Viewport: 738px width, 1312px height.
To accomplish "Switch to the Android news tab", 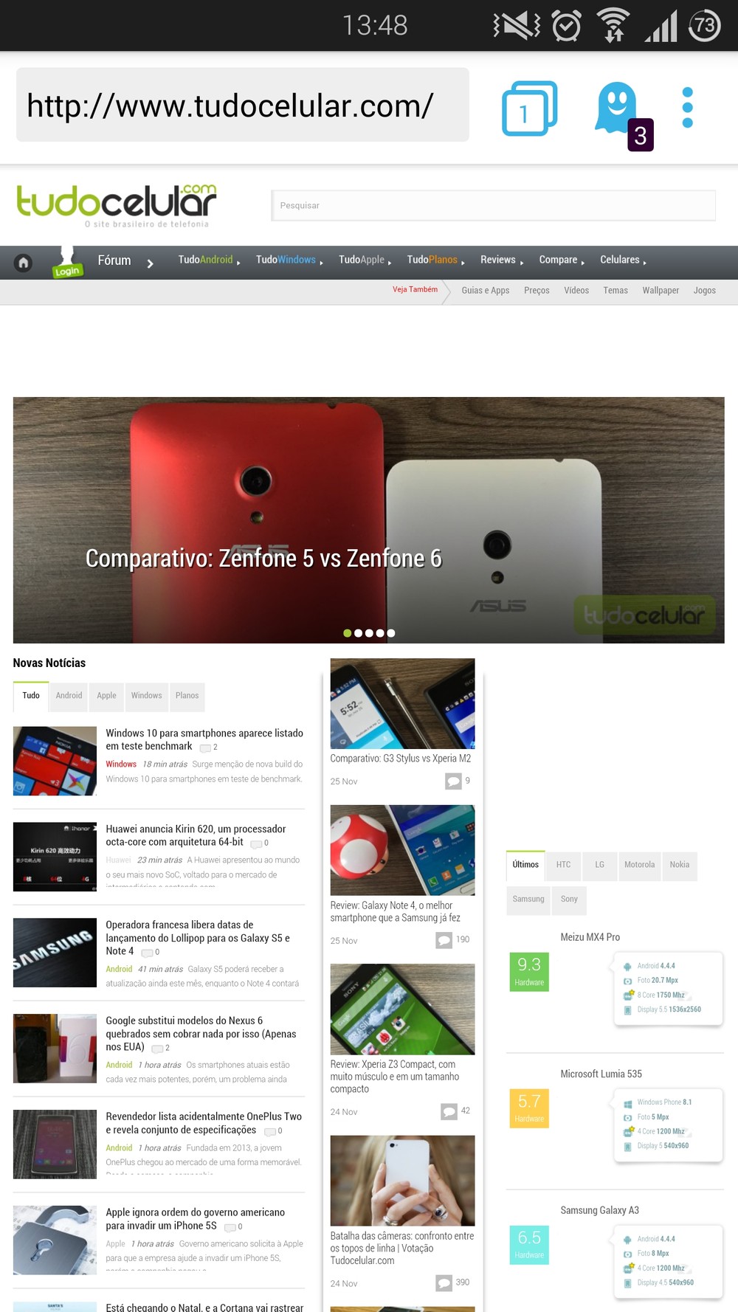I will 69,696.
